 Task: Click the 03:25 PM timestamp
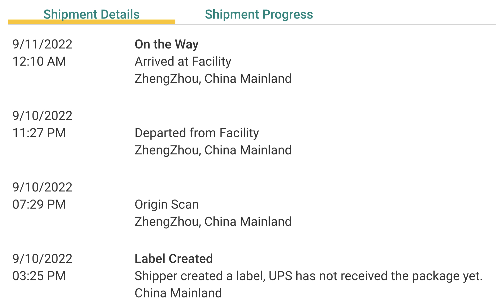pyautogui.click(x=39, y=276)
